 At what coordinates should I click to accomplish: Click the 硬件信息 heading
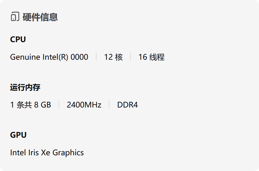(40, 17)
